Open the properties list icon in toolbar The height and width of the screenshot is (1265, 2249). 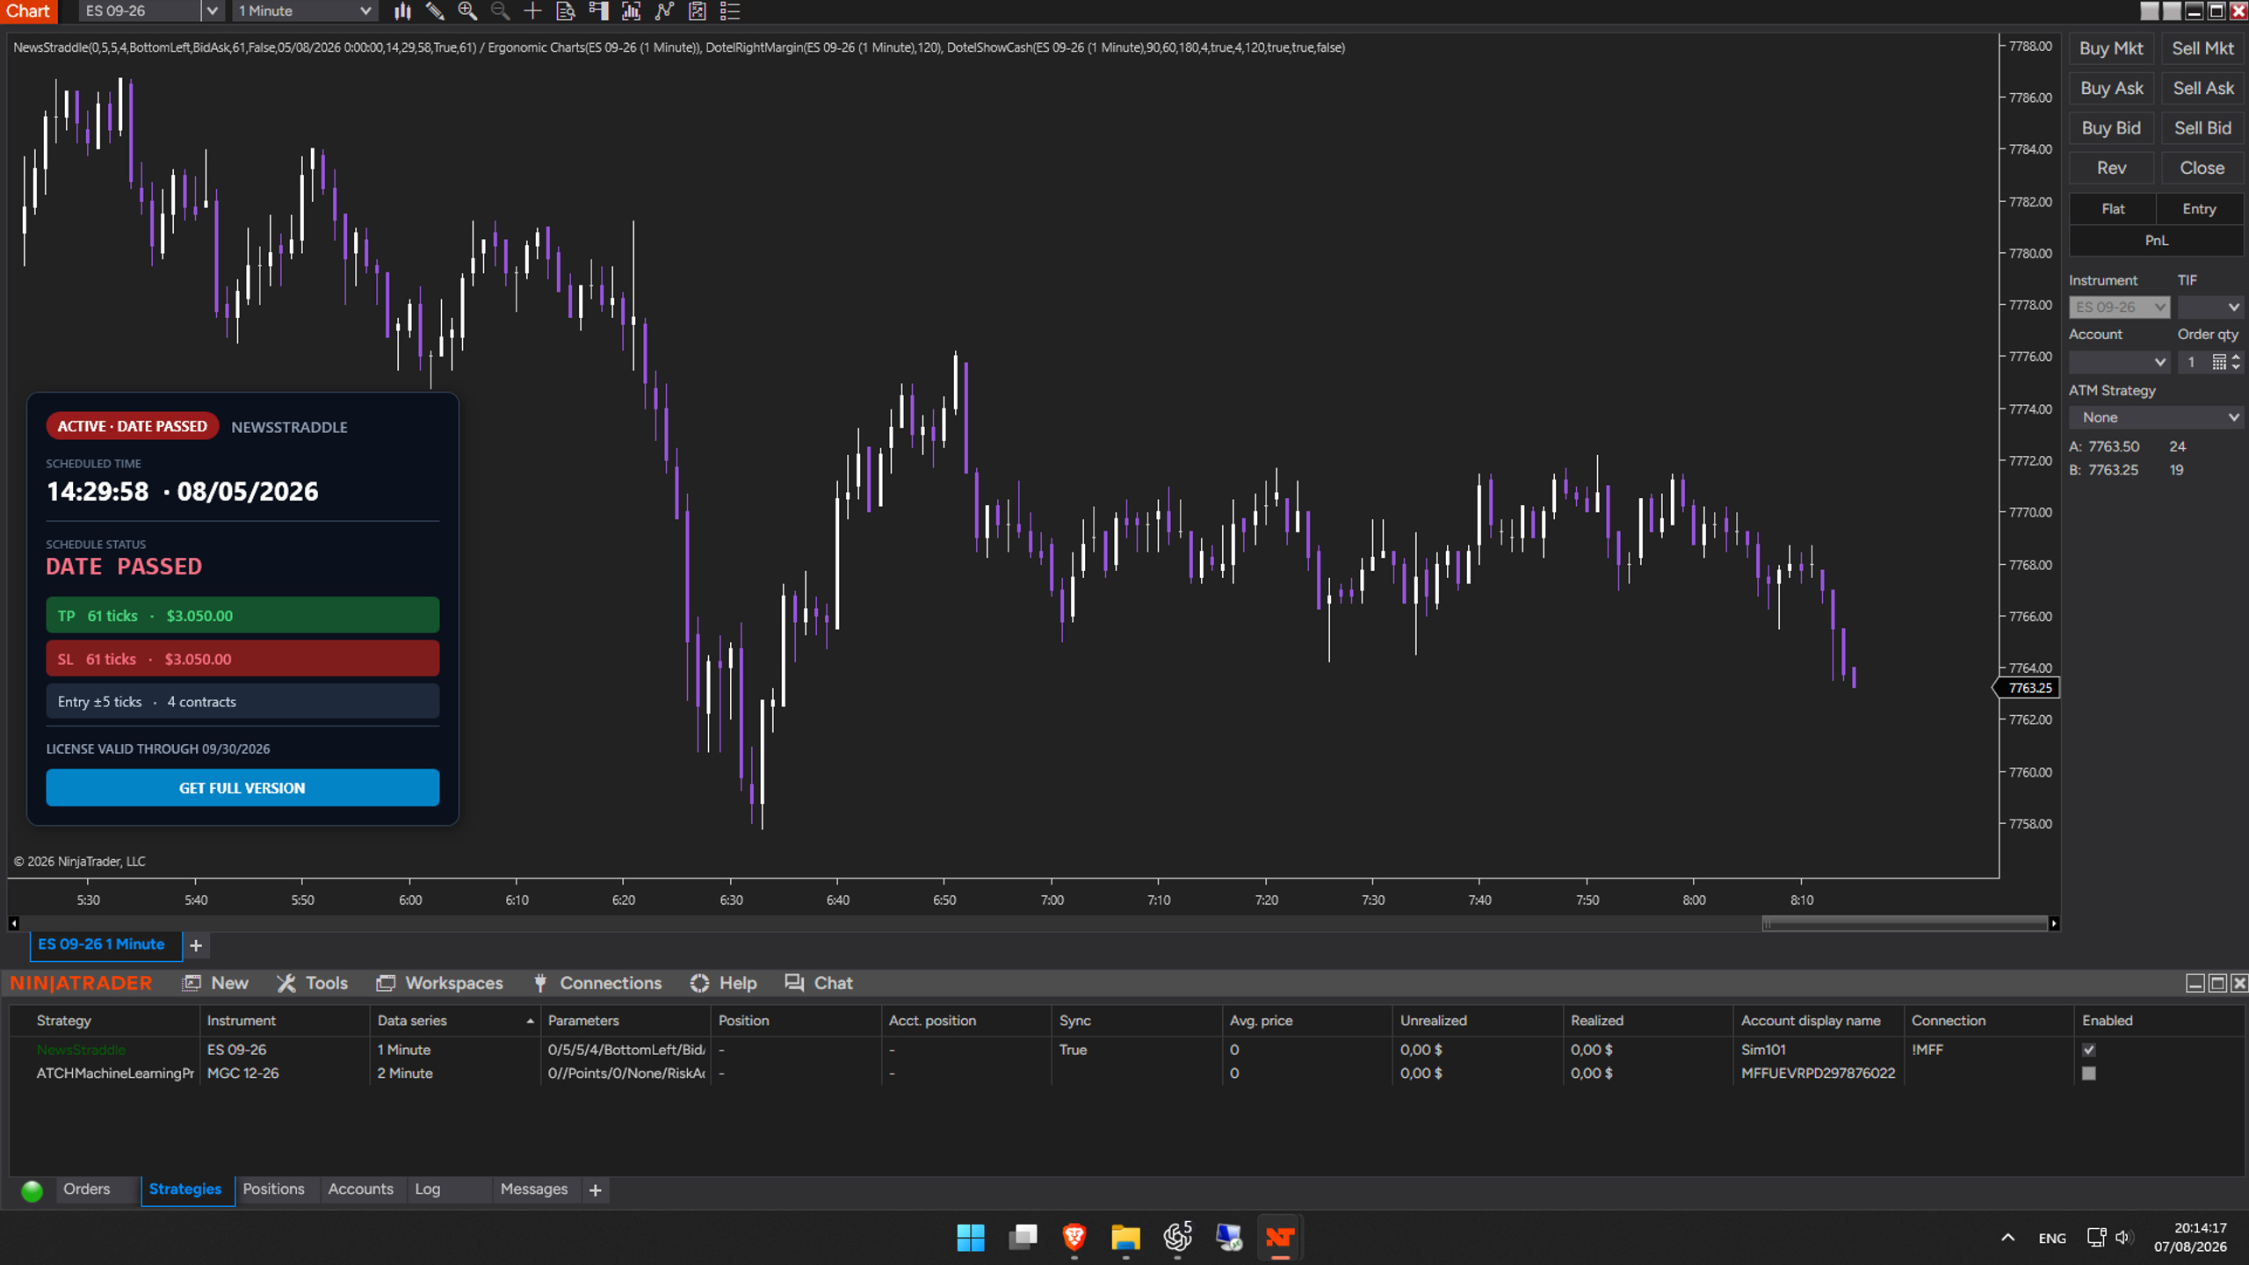[x=730, y=11]
